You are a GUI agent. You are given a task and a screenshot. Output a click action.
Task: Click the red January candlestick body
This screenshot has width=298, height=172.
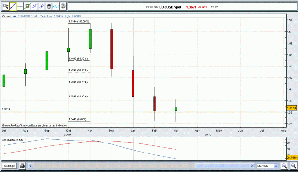(133, 84)
